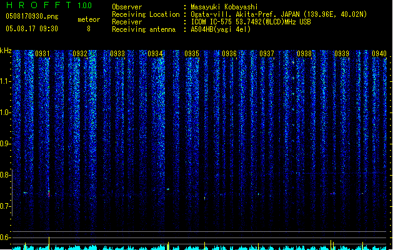Click the 0.8 frequency axis label

(6, 175)
